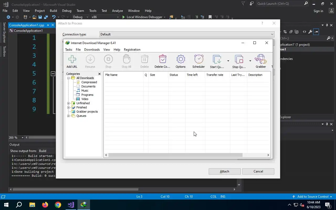Open Firefox from the taskbar
336x210 pixels.
click(45, 205)
